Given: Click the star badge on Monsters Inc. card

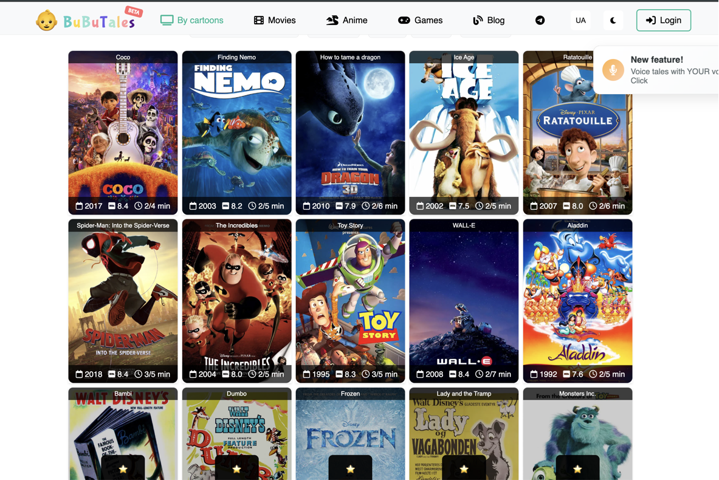Looking at the screenshot, I should coord(577,468).
